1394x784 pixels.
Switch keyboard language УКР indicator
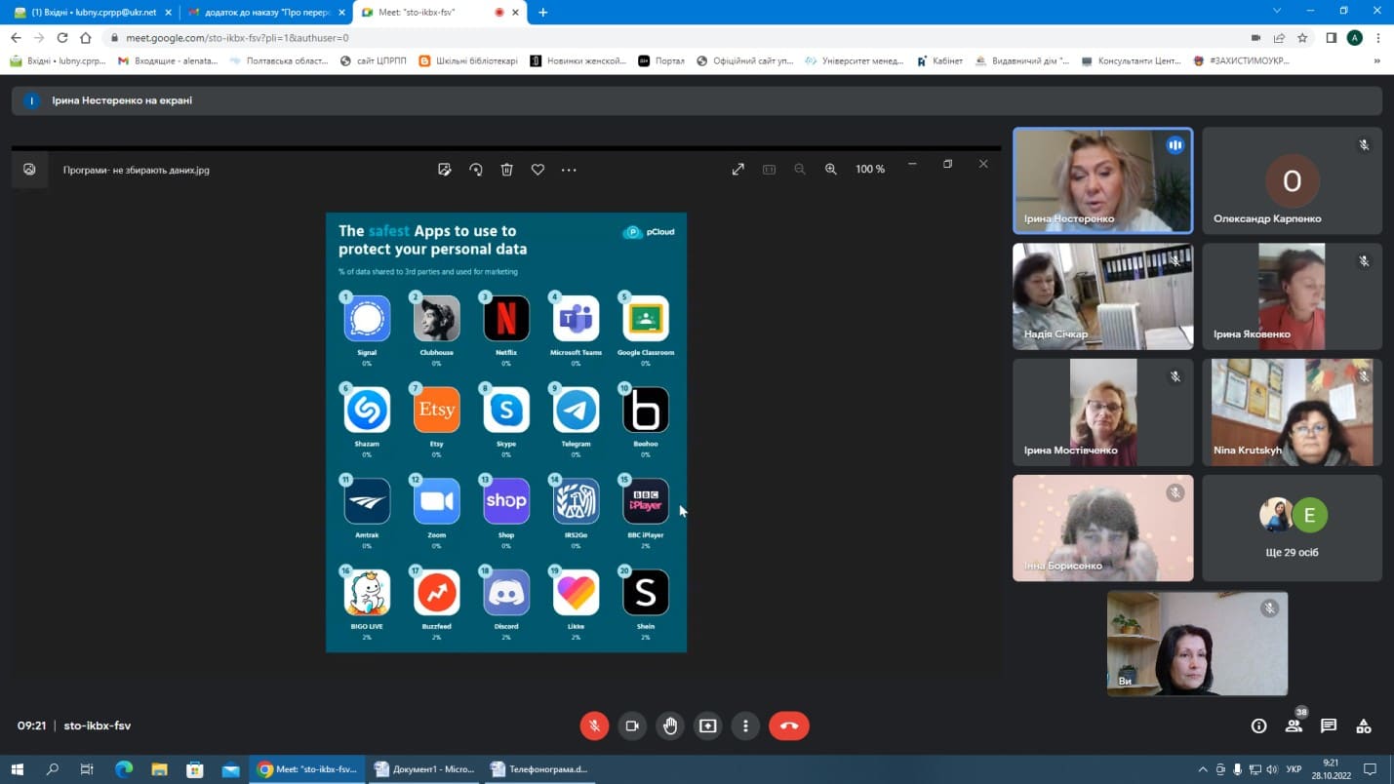click(1294, 769)
